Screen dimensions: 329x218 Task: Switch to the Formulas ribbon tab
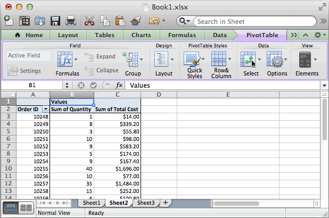click(182, 35)
